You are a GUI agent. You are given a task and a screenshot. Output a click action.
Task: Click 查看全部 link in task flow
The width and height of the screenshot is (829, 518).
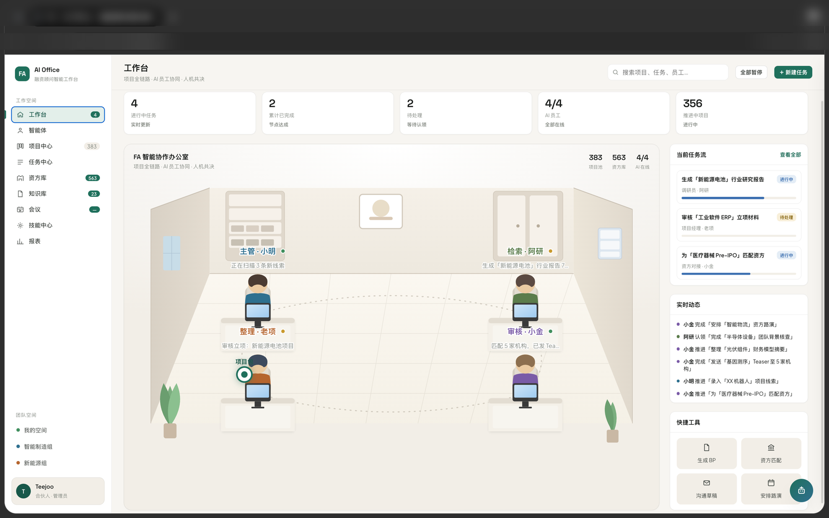(790, 155)
